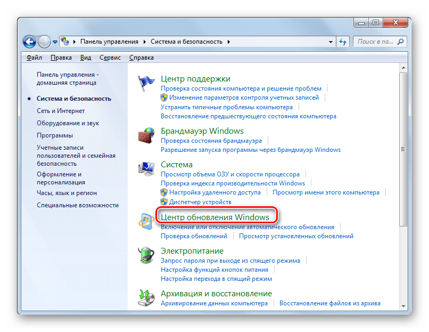The width and height of the screenshot is (429, 332).
Task: Open Сеть и Интернет category
Action: coord(61,111)
